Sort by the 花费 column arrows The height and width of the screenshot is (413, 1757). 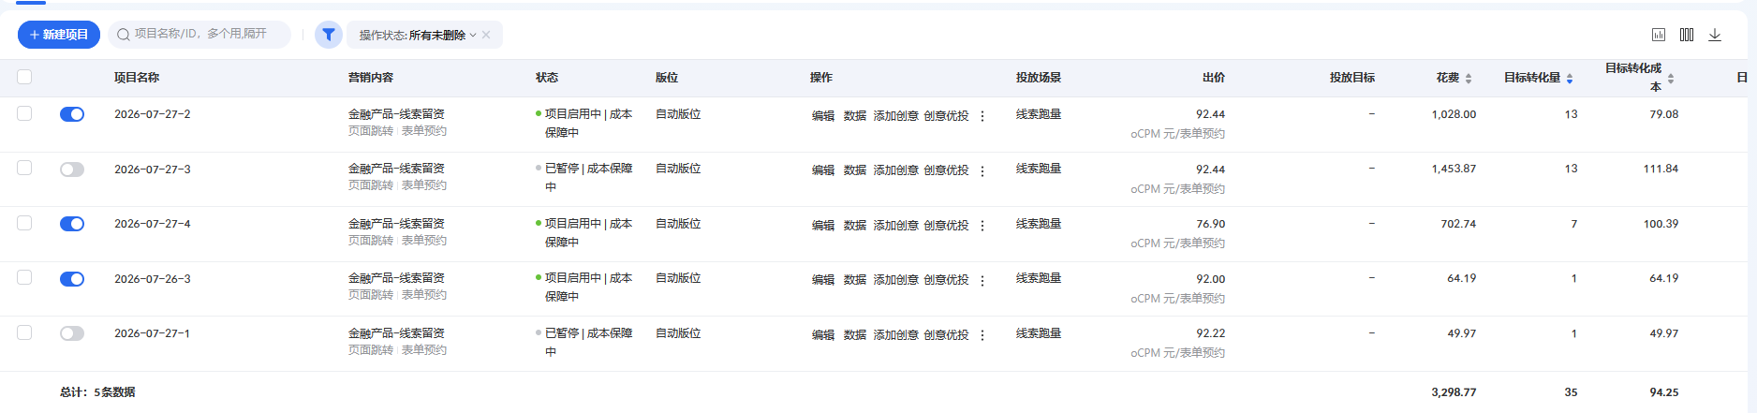pos(1469,79)
